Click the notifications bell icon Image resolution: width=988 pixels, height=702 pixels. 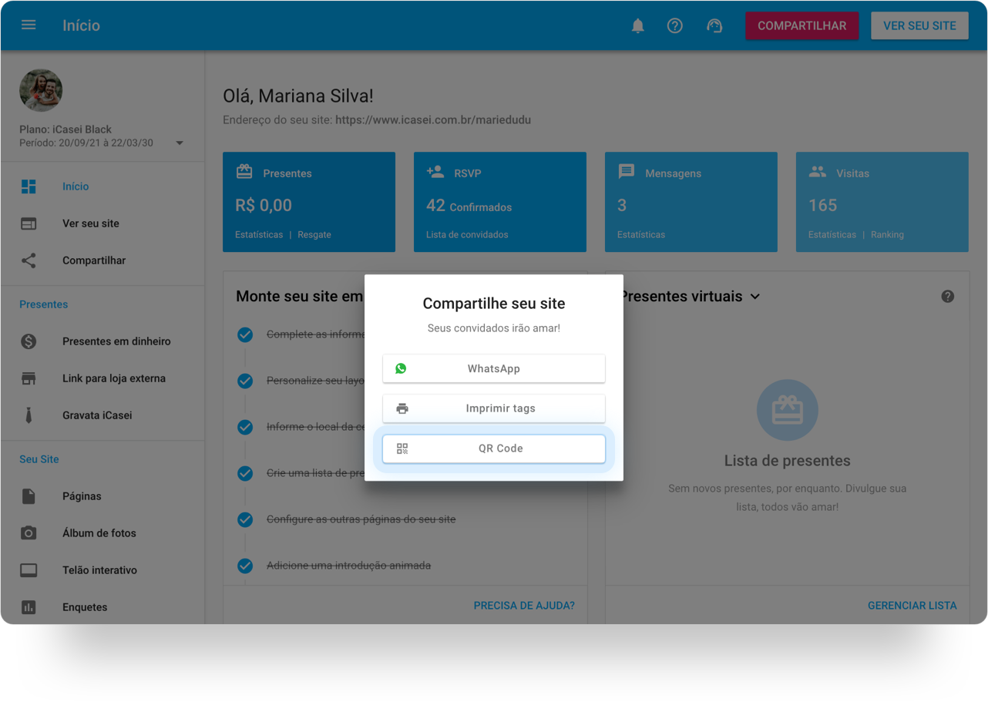637,25
